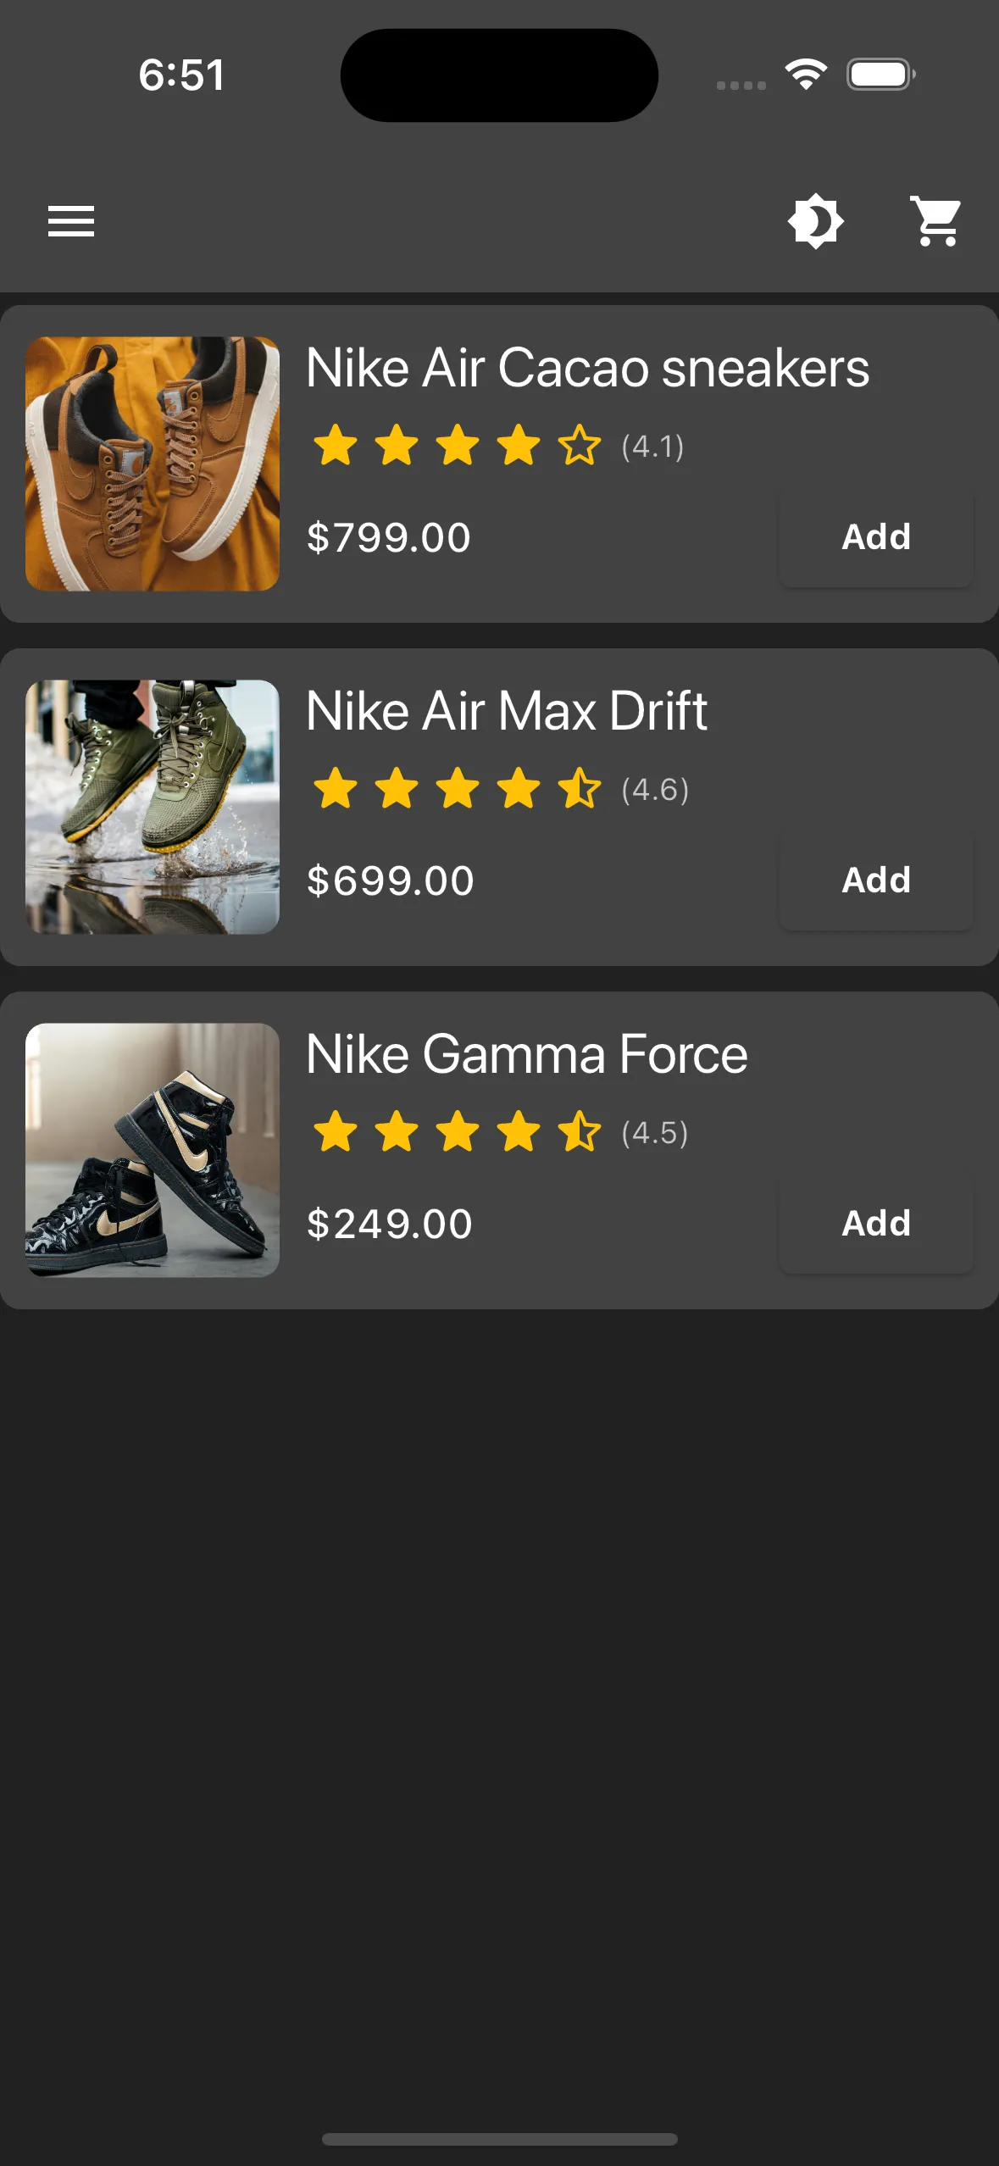Viewport: 999px width, 2166px height.
Task: Tap the (4.6) rating value
Action: [x=655, y=790]
